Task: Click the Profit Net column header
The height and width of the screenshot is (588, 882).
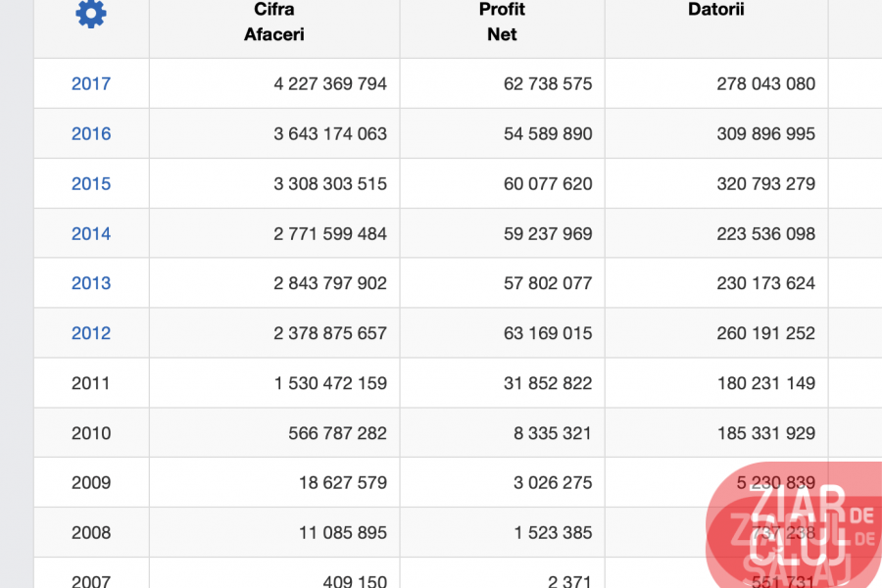Action: pyautogui.click(x=502, y=22)
